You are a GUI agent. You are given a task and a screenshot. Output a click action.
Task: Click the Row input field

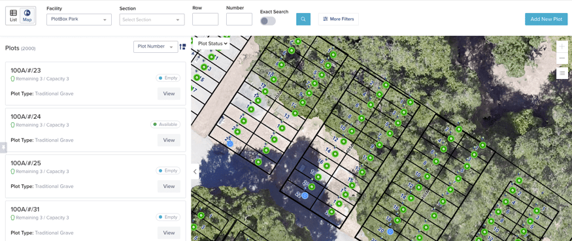pyautogui.click(x=205, y=20)
